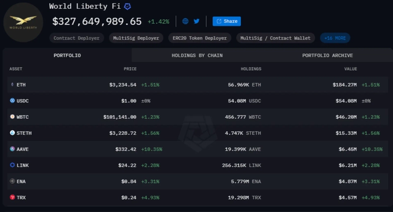Click the AAVE asset icon
The image size is (393, 212).
pyautogui.click(x=13, y=149)
